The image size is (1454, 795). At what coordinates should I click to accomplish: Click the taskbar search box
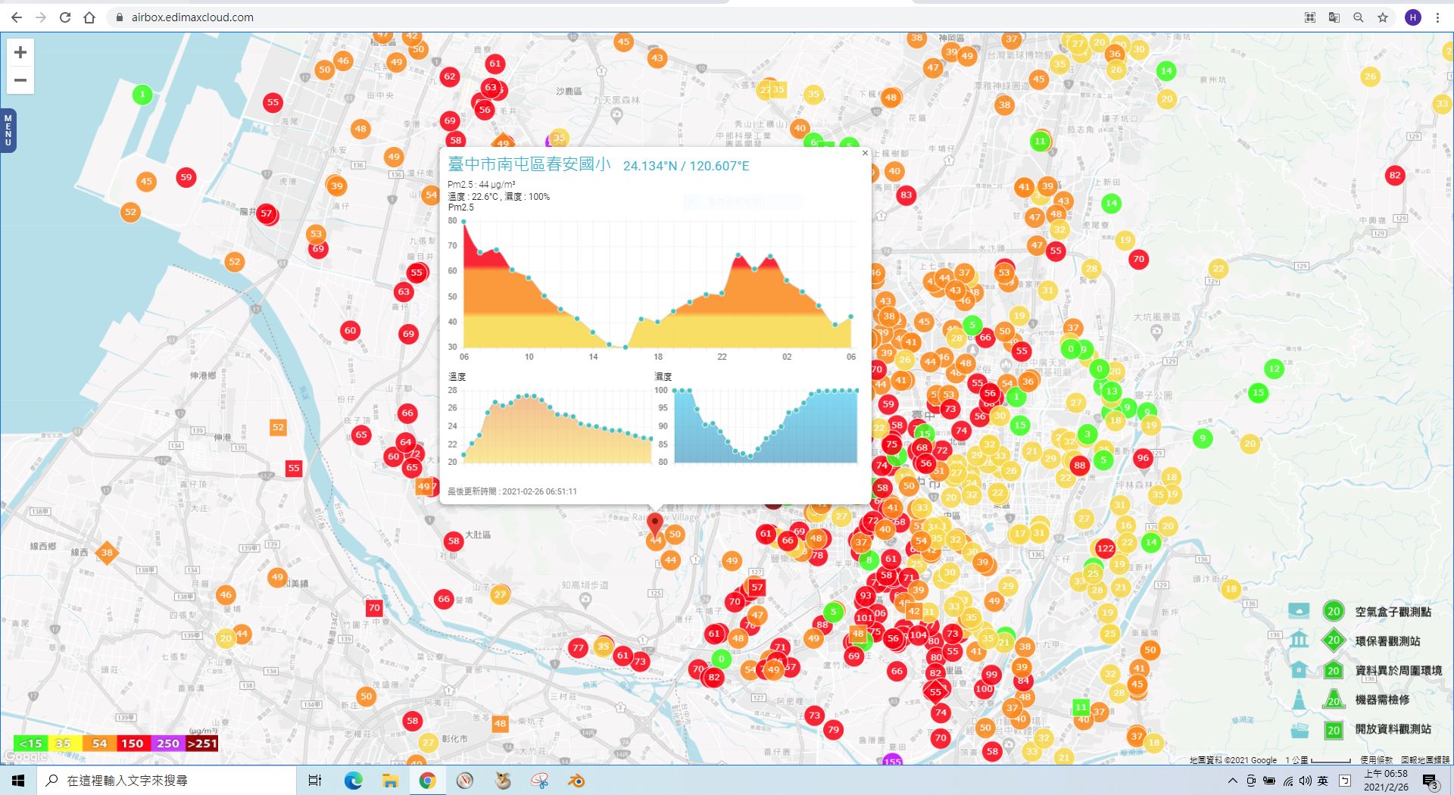click(x=166, y=781)
